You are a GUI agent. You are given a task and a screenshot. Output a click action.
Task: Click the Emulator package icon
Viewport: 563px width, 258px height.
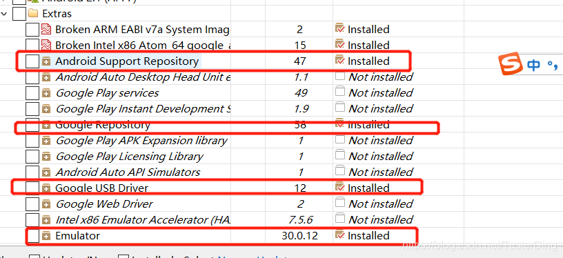46,236
